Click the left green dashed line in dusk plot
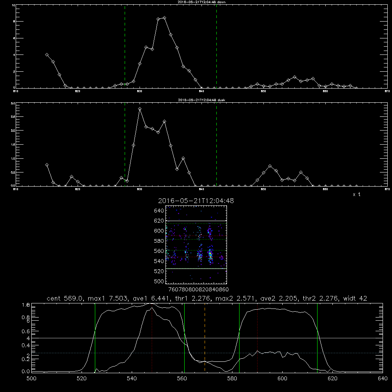Viewport: 392px width, 392px height. 125,144
